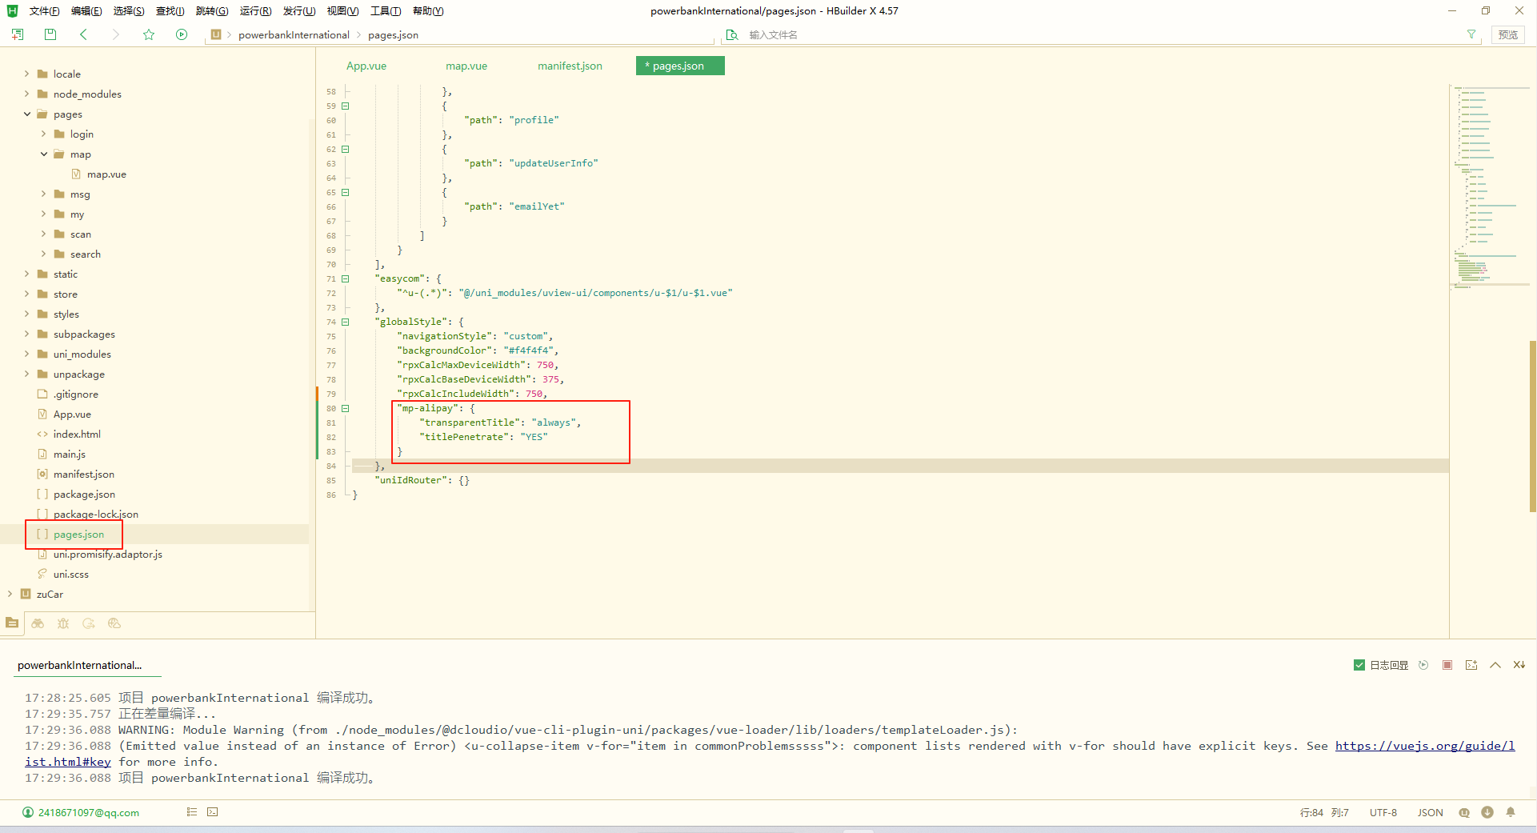Image resolution: width=1537 pixels, height=833 pixels.
Task: Fold the mp-alipay block at line 80
Action: [346, 408]
